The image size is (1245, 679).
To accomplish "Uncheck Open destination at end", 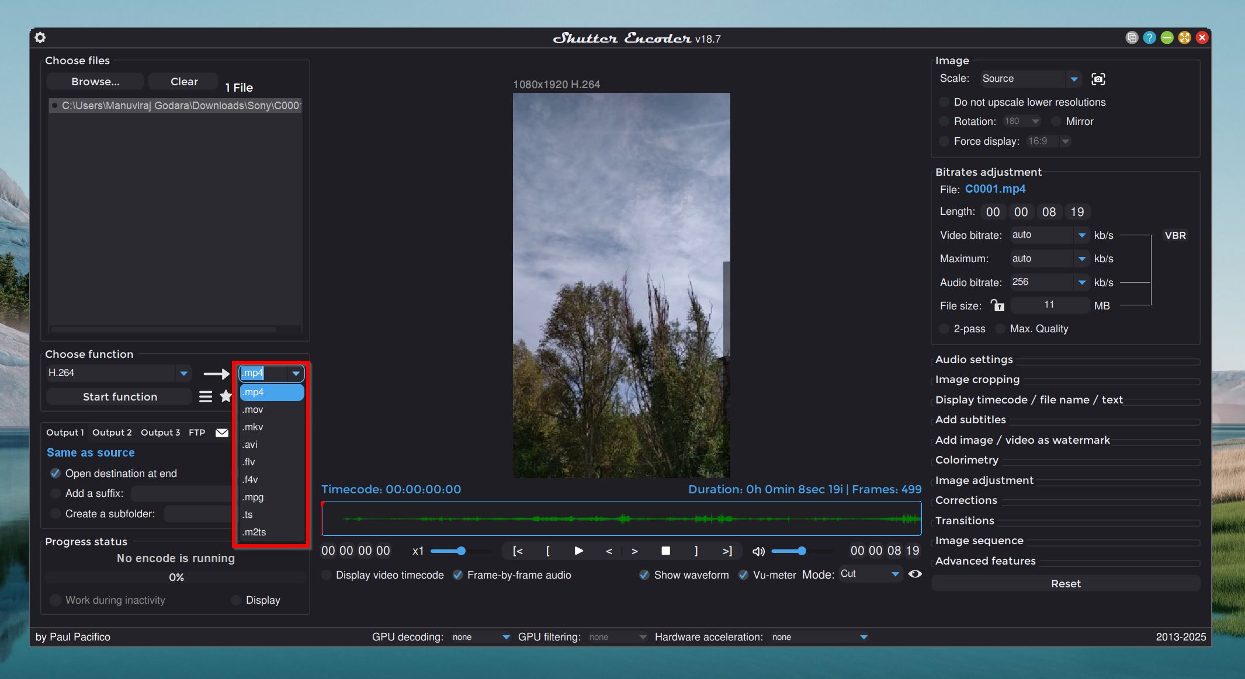I will [x=56, y=473].
